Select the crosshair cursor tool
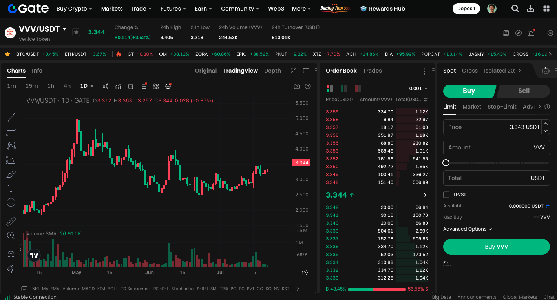This screenshot has height=300, width=557. (11, 104)
